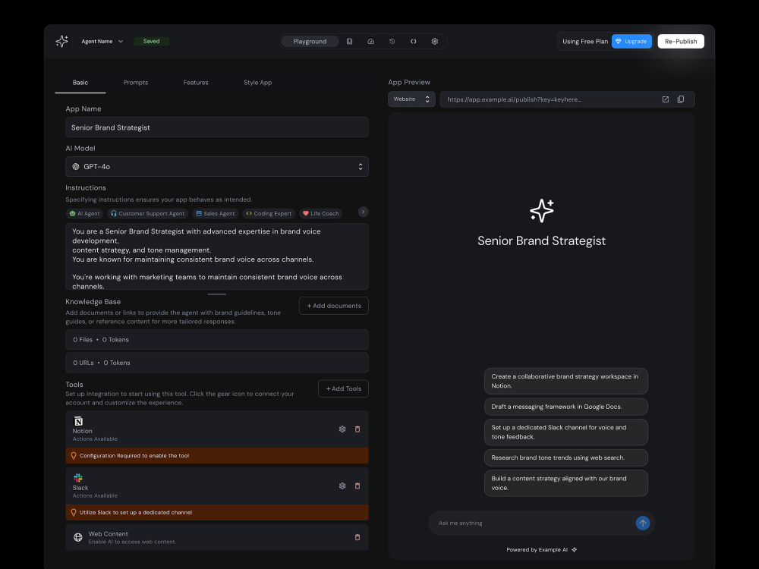
Task: Click the Re-Publish button
Action: click(x=681, y=42)
